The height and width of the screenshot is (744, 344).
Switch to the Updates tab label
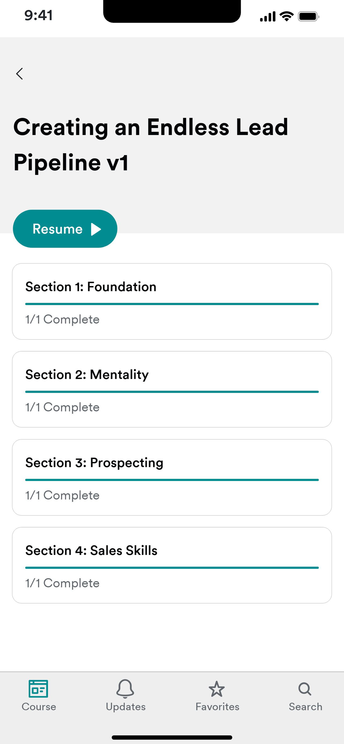125,707
